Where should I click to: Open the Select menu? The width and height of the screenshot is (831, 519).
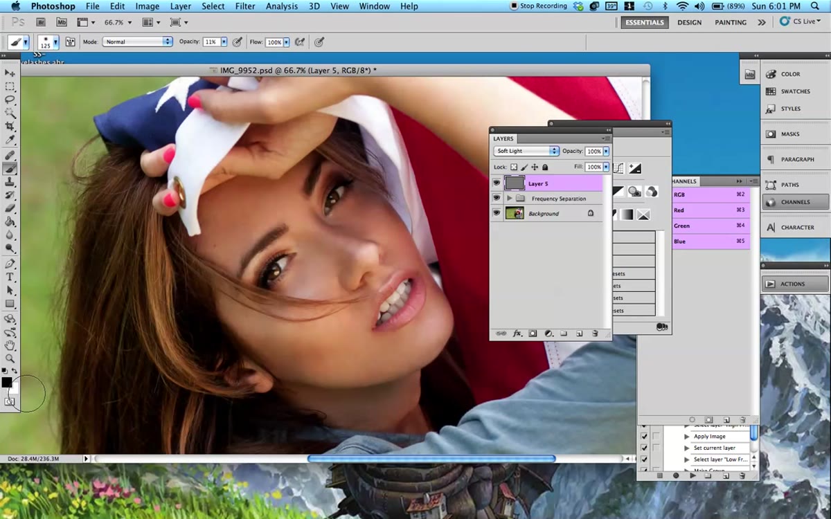(x=213, y=6)
